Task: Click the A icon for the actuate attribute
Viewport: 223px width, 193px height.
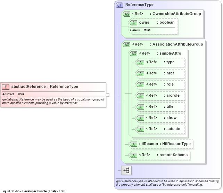Action: (x=140, y=129)
